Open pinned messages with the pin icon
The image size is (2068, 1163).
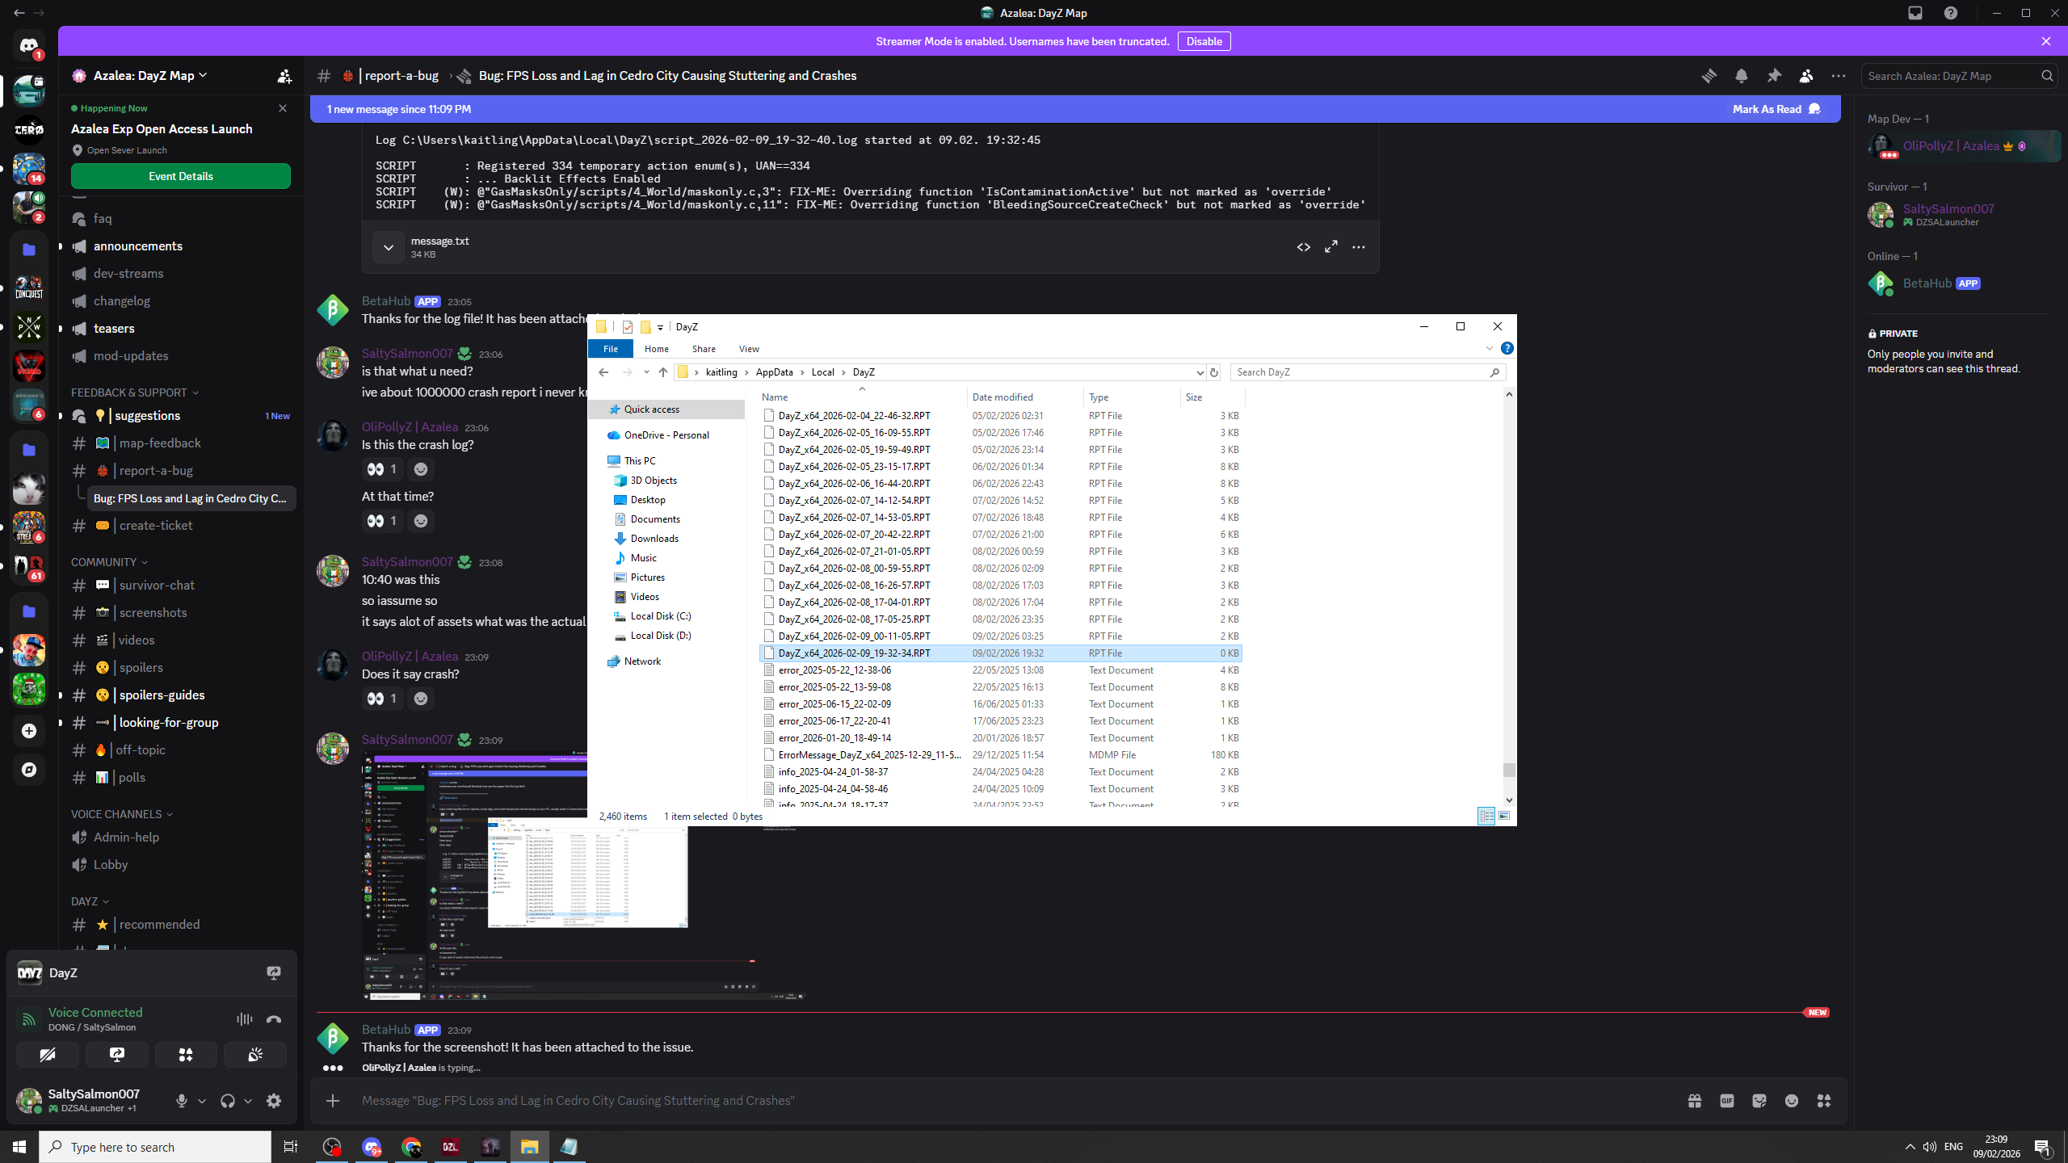(1773, 76)
